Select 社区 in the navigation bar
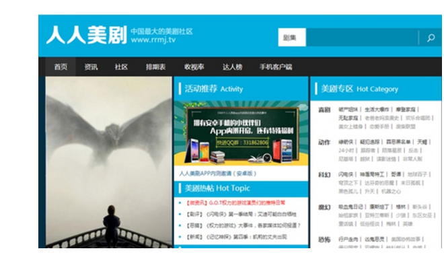The width and height of the screenshot is (444, 257). (x=121, y=67)
